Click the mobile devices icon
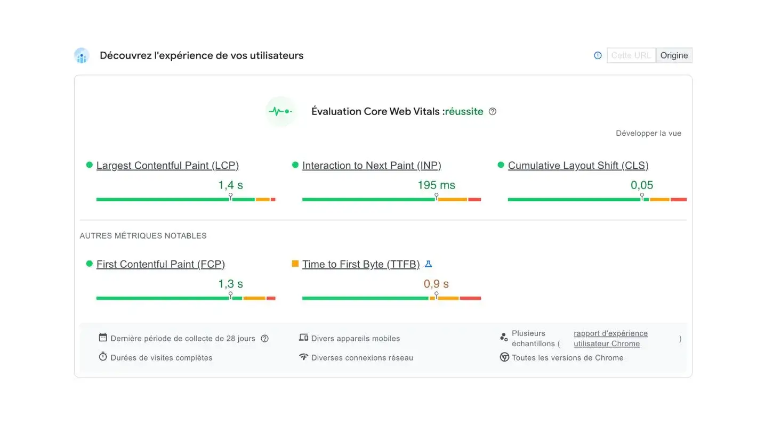757x426 pixels. click(x=304, y=338)
